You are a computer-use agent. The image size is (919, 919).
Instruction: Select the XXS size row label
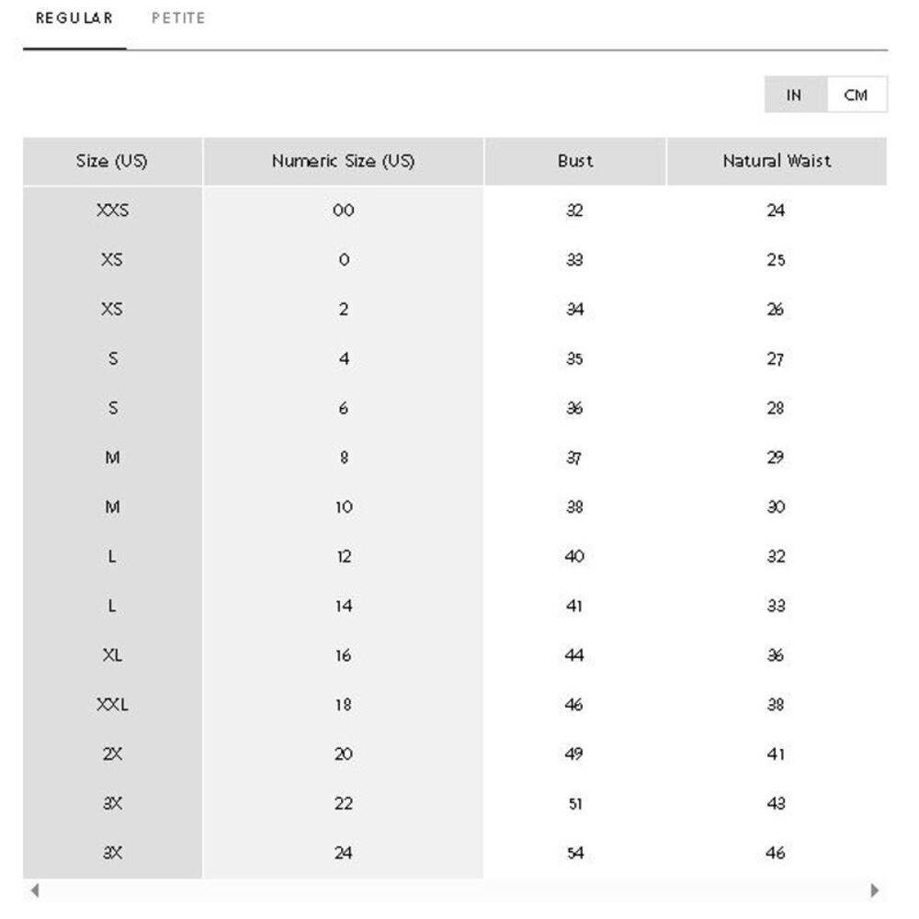[x=112, y=210]
